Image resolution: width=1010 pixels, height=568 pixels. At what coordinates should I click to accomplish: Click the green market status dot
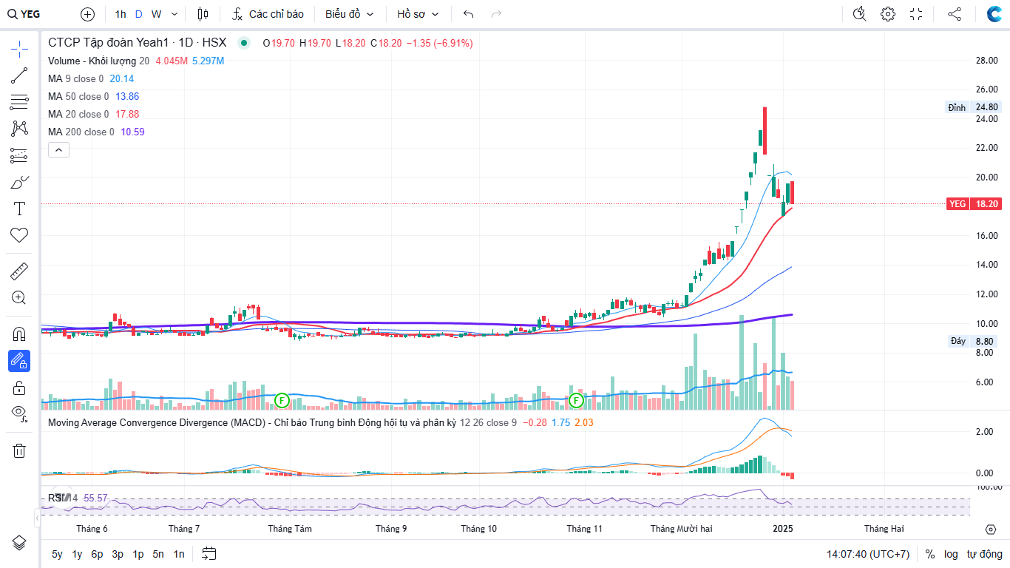(244, 43)
